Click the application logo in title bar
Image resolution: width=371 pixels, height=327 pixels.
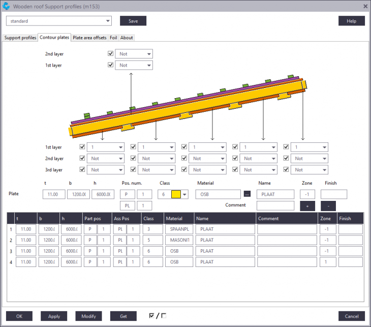tap(6, 6)
